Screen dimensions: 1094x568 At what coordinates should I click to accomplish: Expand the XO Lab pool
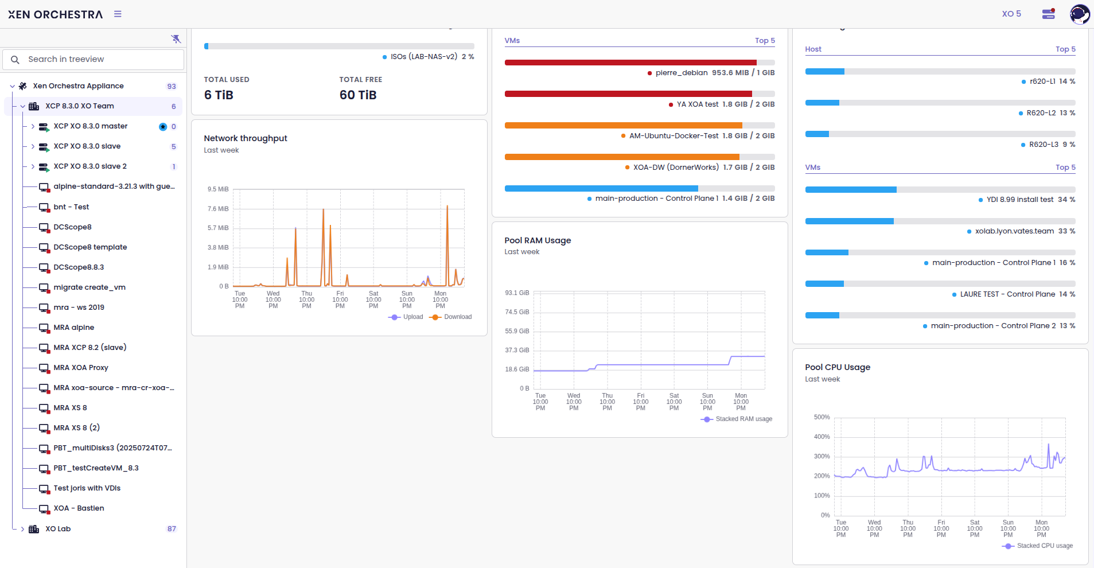tap(22, 529)
